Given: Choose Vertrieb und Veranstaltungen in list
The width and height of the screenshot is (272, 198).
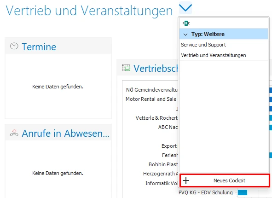Looking at the screenshot, I should click(224, 55).
